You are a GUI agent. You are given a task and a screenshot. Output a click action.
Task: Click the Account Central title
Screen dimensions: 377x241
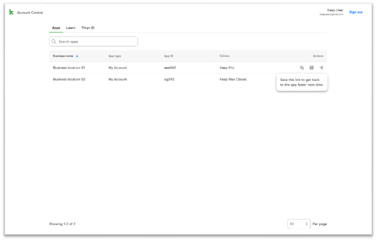(x=30, y=12)
